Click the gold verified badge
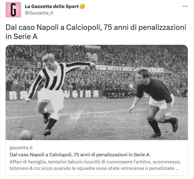Image resolution: width=194 pixels, height=179 pixels. (x=82, y=6)
